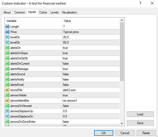The image size is (158, 137).
Task: Select the bool icon for arrowsVisible
Action: point(7,95)
